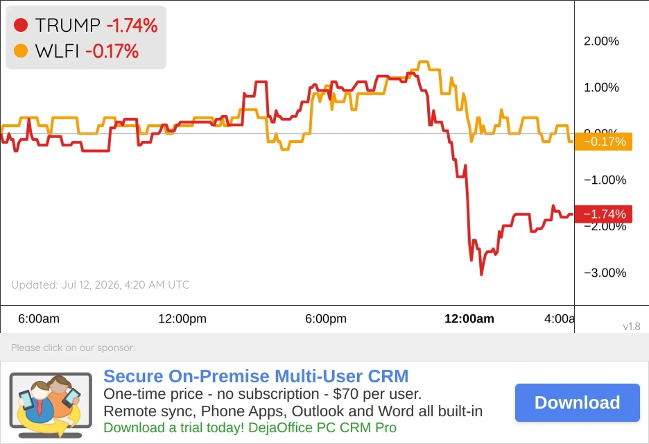
Task: Click the 2.00% y-axis label
Action: point(601,41)
